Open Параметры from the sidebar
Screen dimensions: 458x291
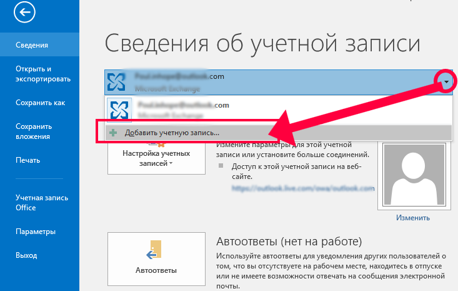(36, 232)
